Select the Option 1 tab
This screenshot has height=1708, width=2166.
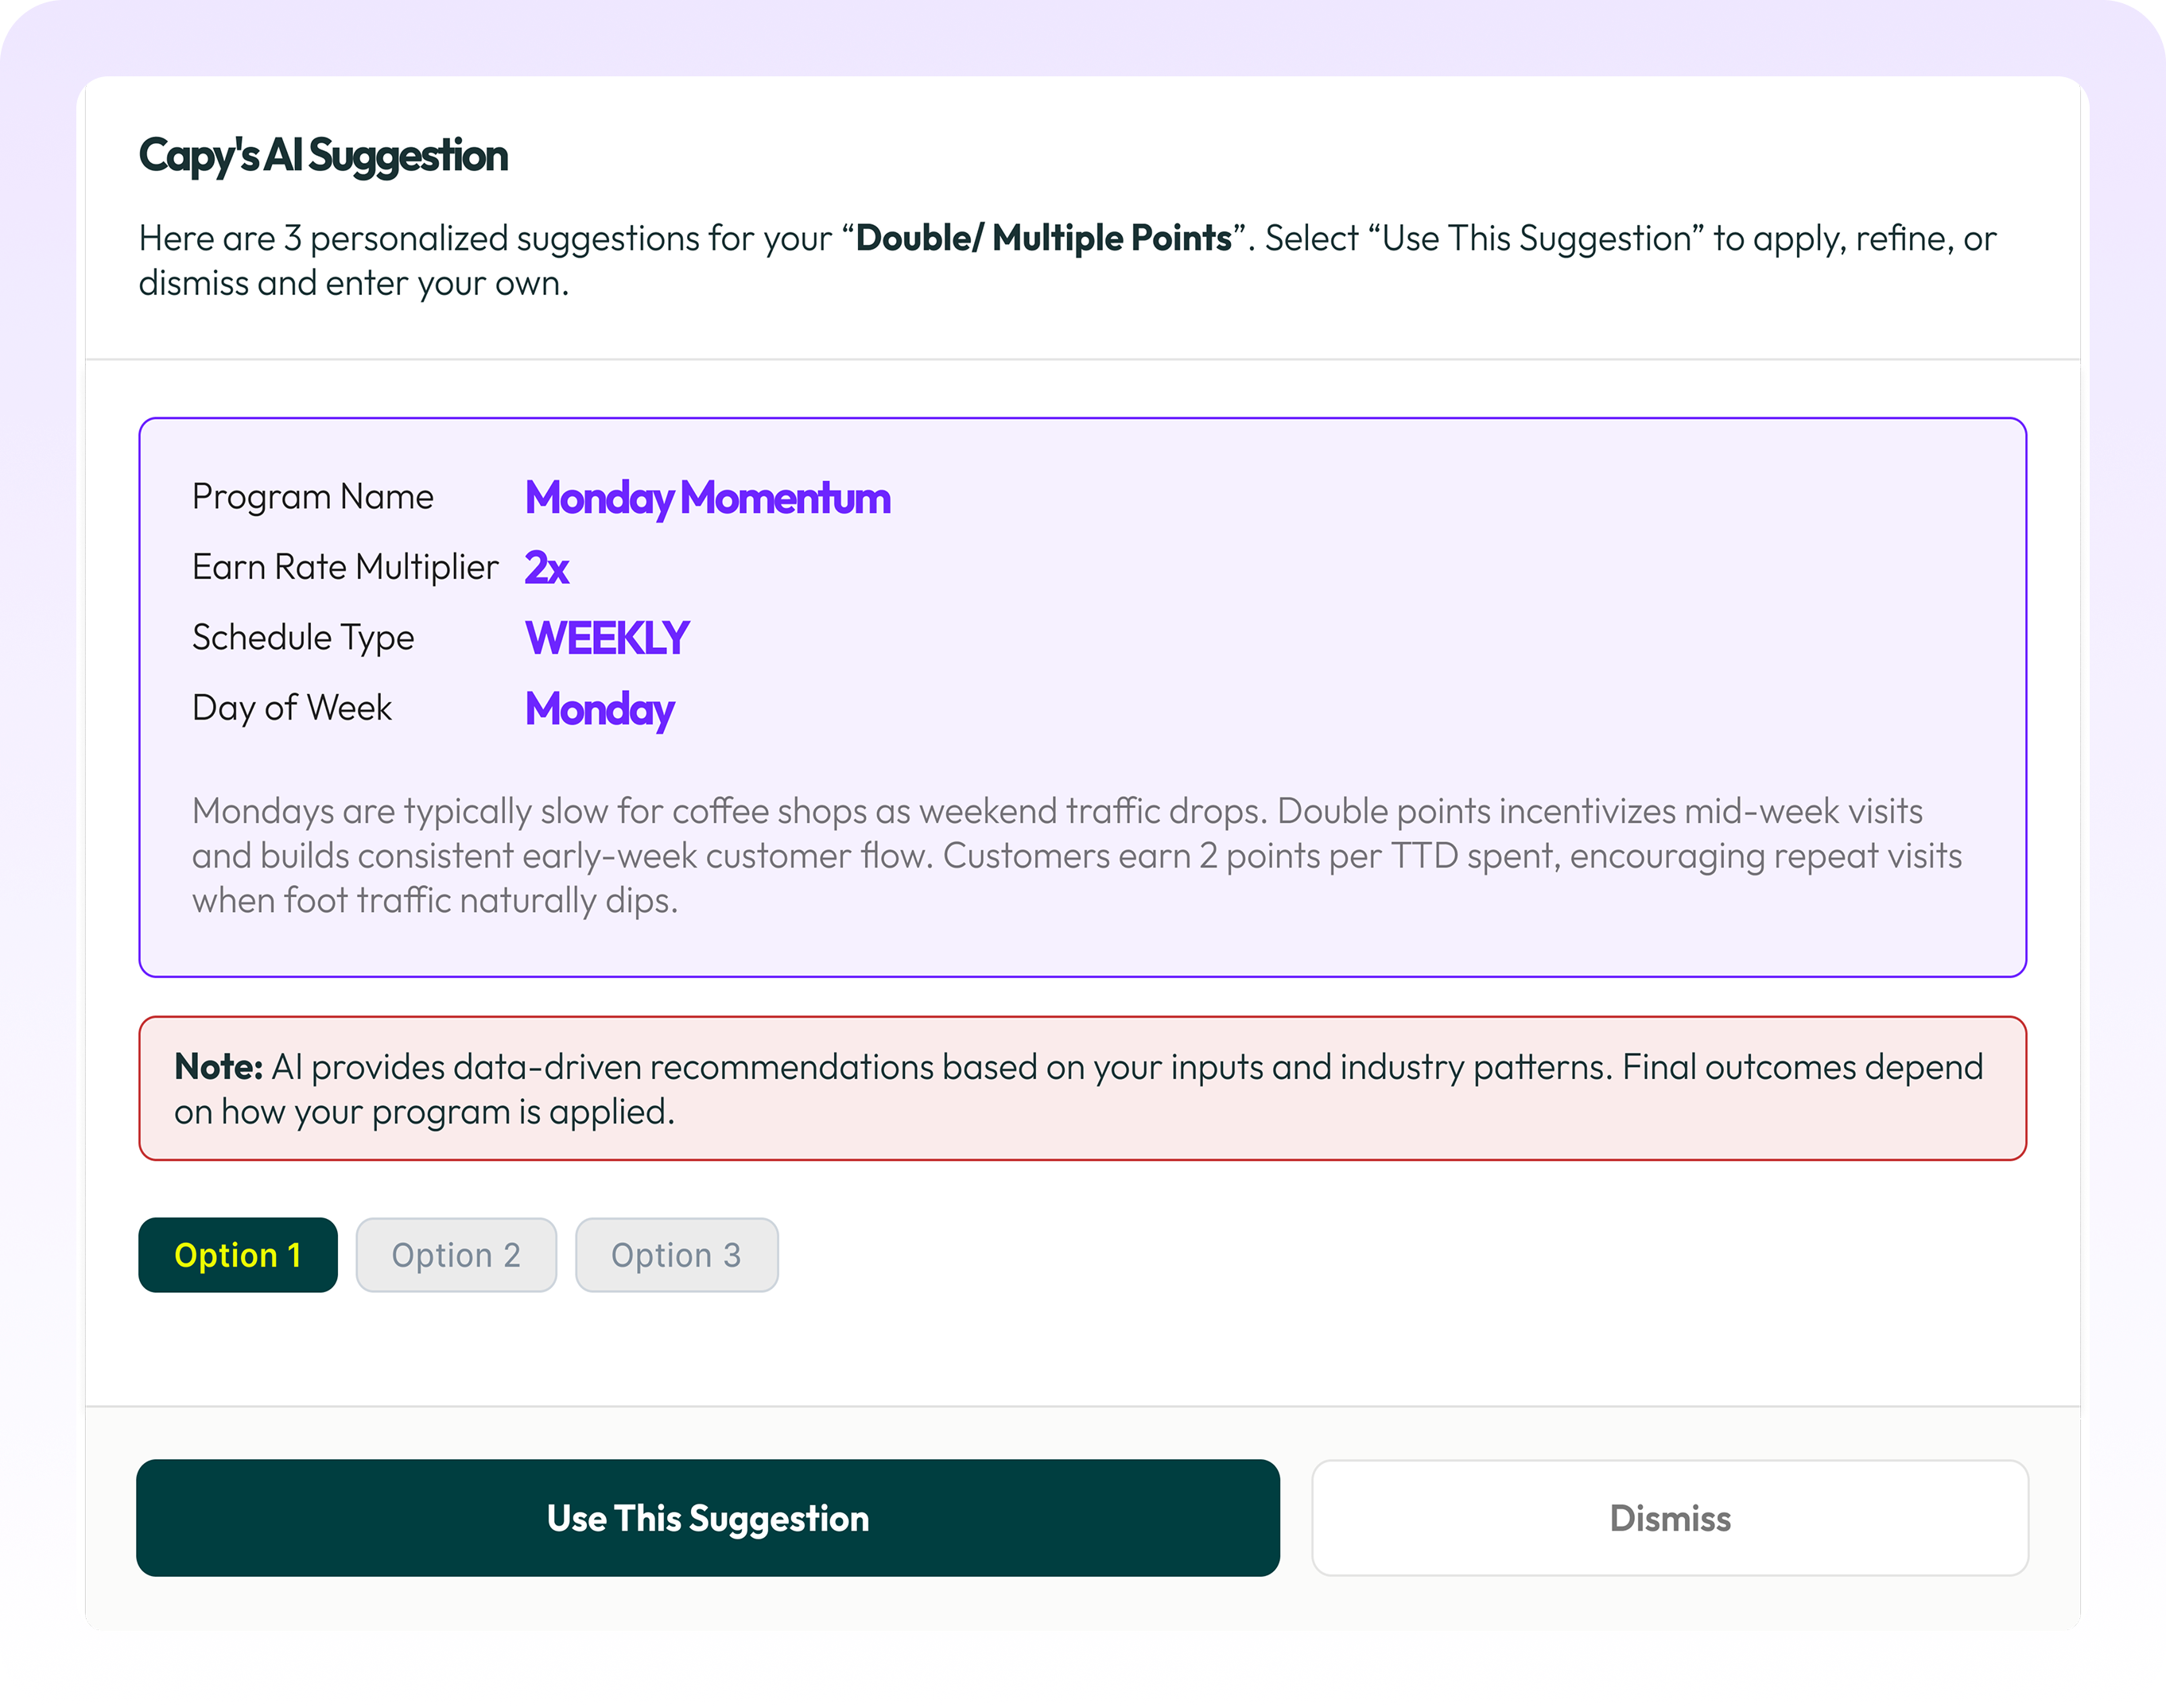coord(237,1255)
